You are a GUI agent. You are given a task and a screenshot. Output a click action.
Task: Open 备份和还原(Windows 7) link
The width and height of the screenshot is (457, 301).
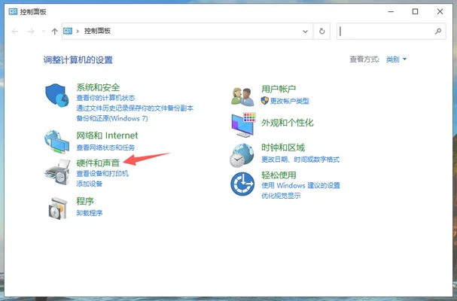click(x=112, y=119)
